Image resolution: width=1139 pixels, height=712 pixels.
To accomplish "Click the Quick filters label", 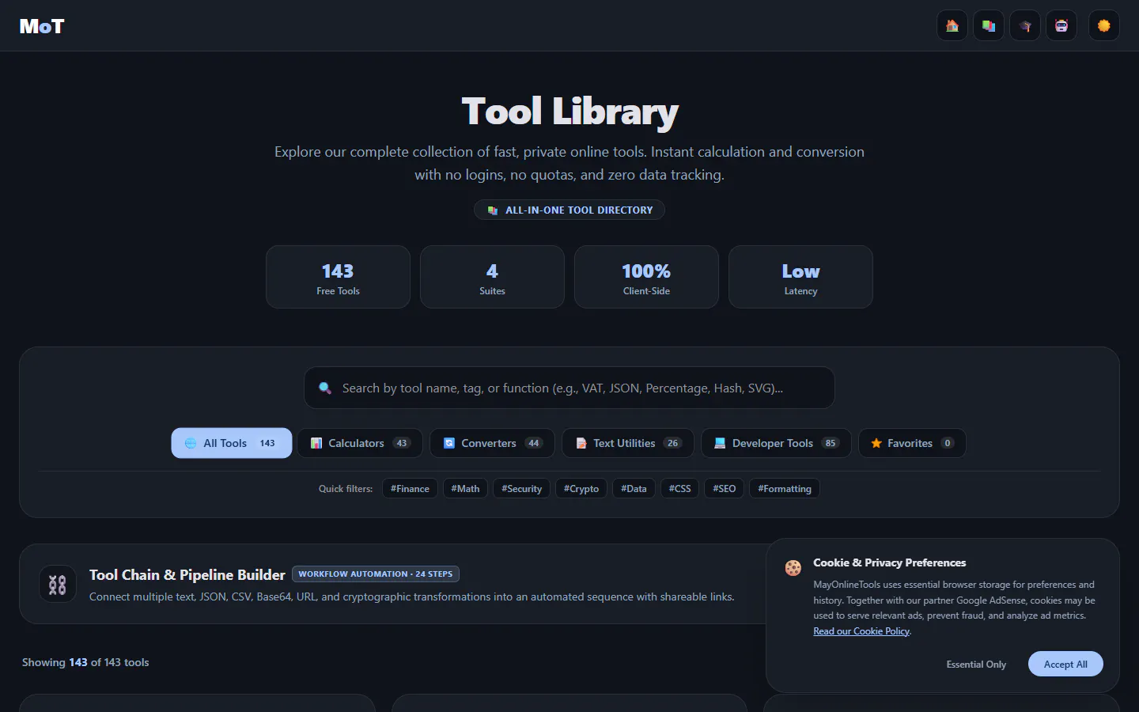I will (x=346, y=489).
